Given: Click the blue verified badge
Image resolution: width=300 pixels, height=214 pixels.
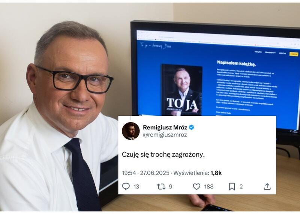Looking at the screenshot, I should (192, 127).
